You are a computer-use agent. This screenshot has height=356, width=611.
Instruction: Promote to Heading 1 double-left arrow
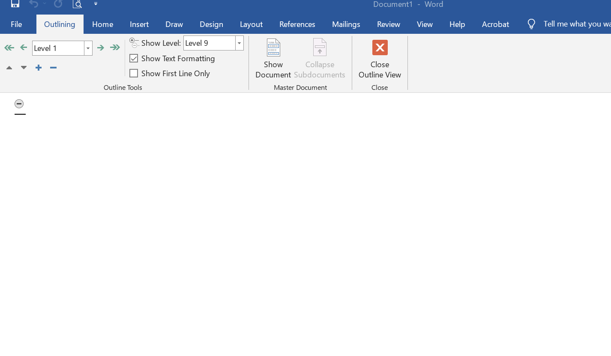[x=9, y=48]
